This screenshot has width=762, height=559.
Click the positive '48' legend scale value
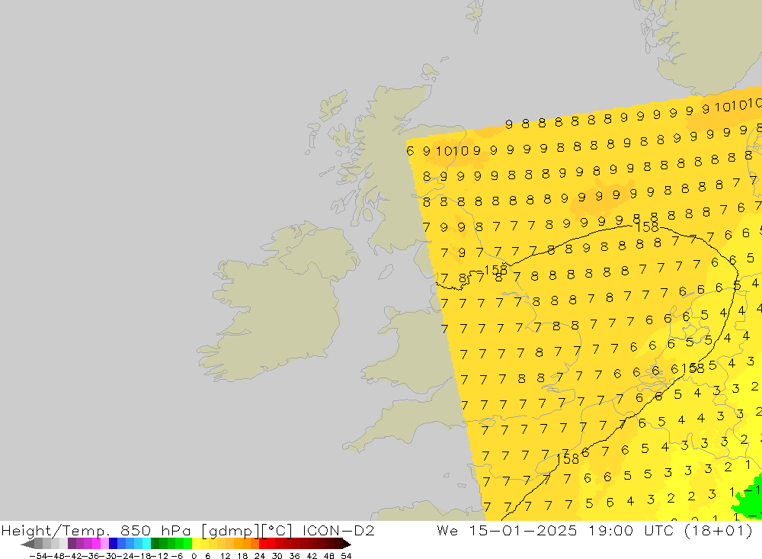pyautogui.click(x=329, y=556)
